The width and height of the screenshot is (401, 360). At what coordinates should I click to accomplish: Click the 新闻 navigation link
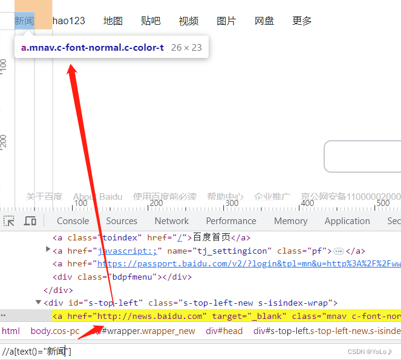click(24, 21)
